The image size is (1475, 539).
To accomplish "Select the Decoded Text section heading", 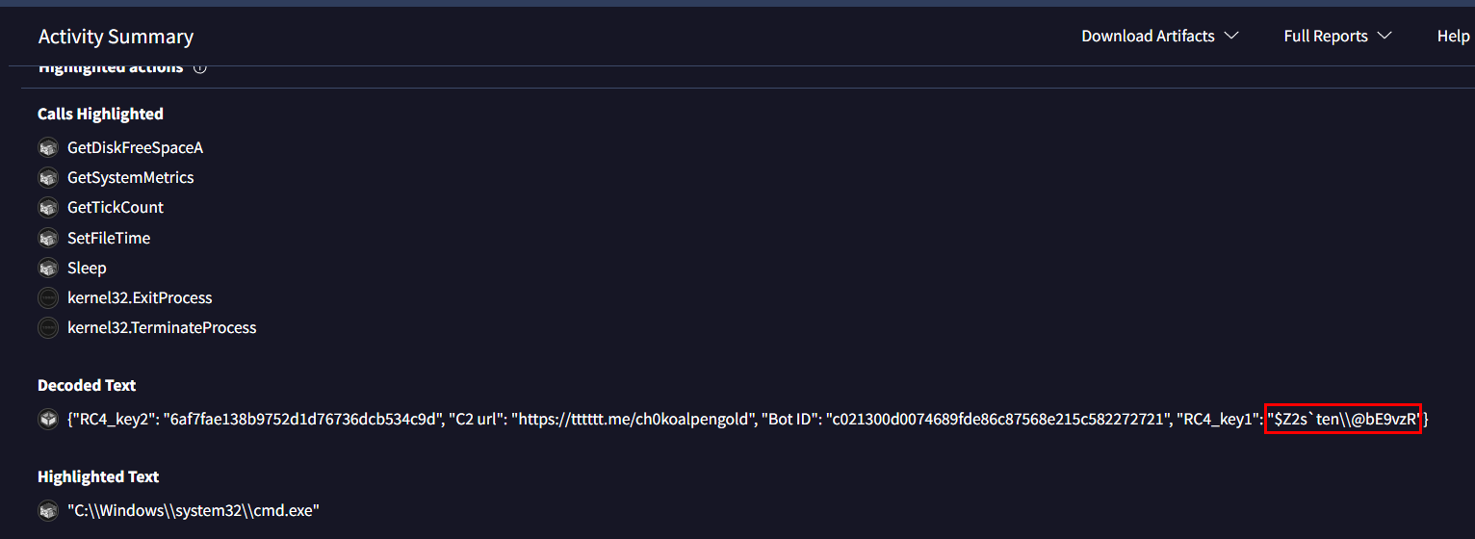I will pyautogui.click(x=87, y=385).
